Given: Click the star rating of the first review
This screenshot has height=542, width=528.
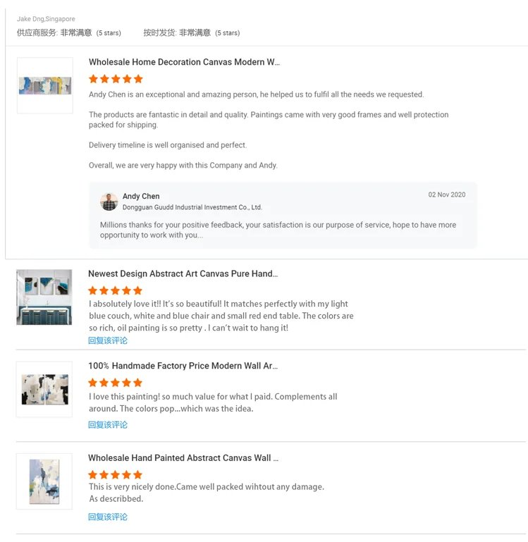Looking at the screenshot, I should pyautogui.click(x=116, y=79).
